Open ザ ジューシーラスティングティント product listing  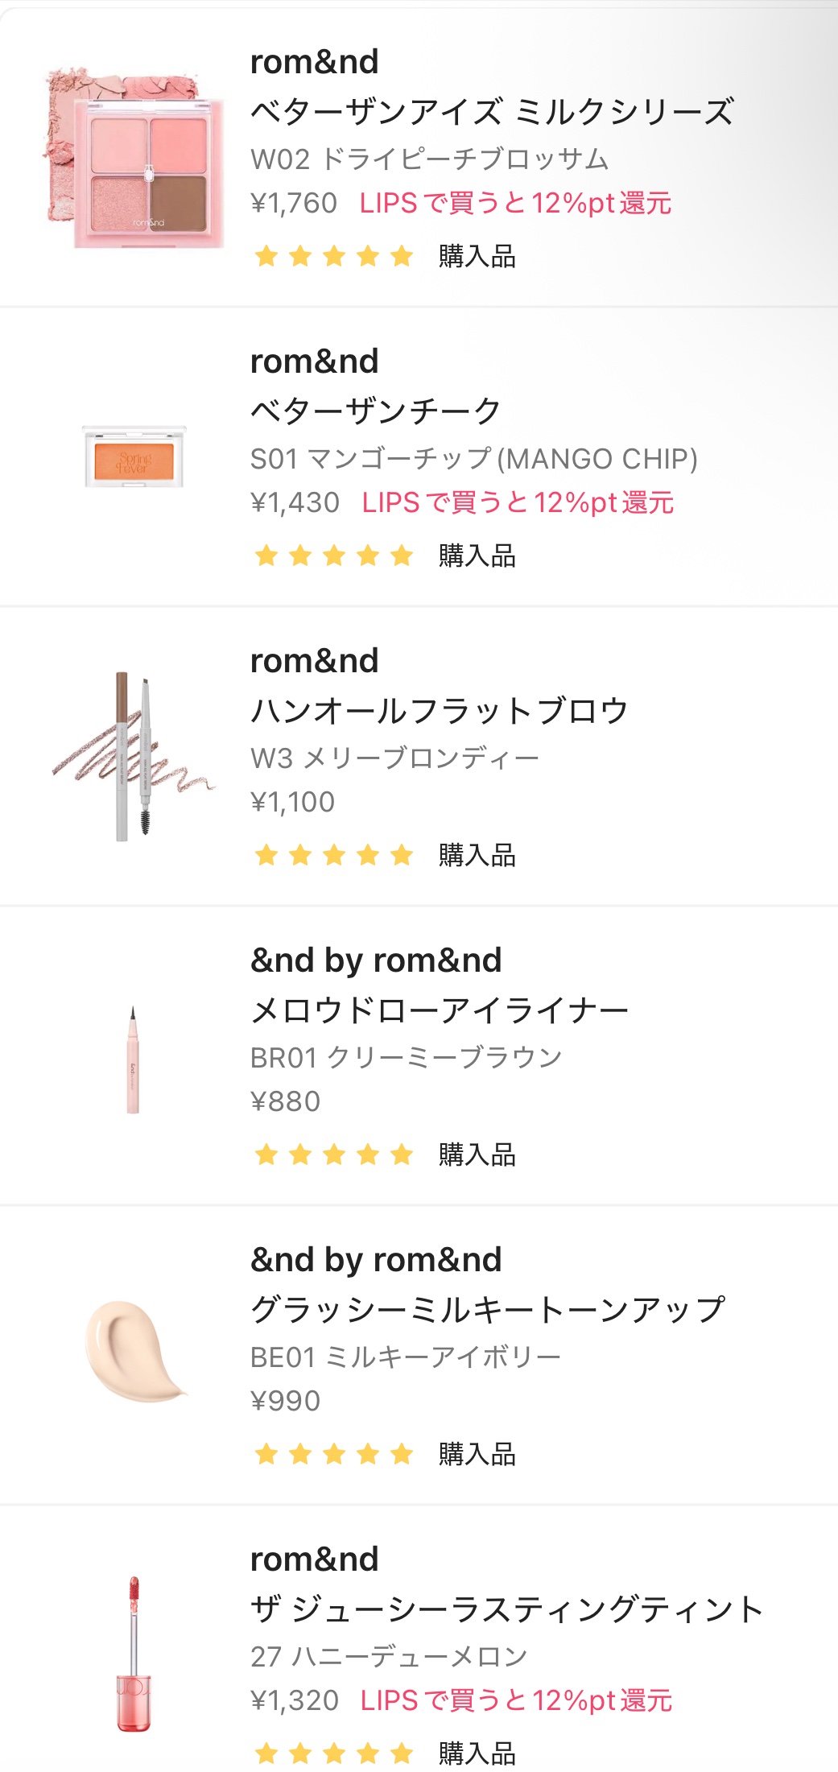pos(507,1609)
